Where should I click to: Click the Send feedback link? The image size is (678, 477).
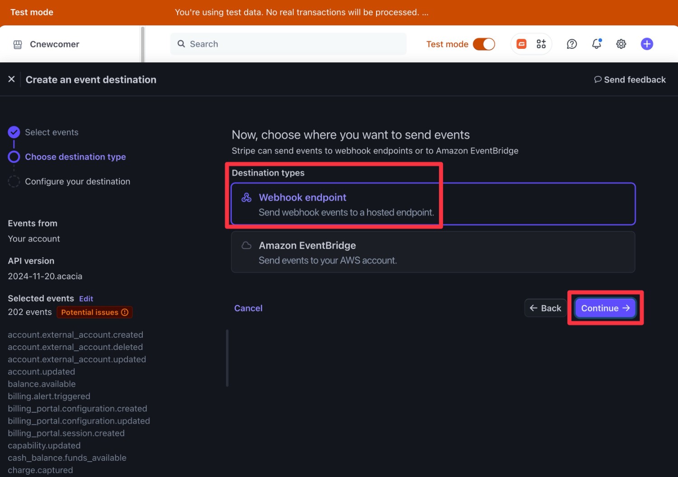click(630, 80)
